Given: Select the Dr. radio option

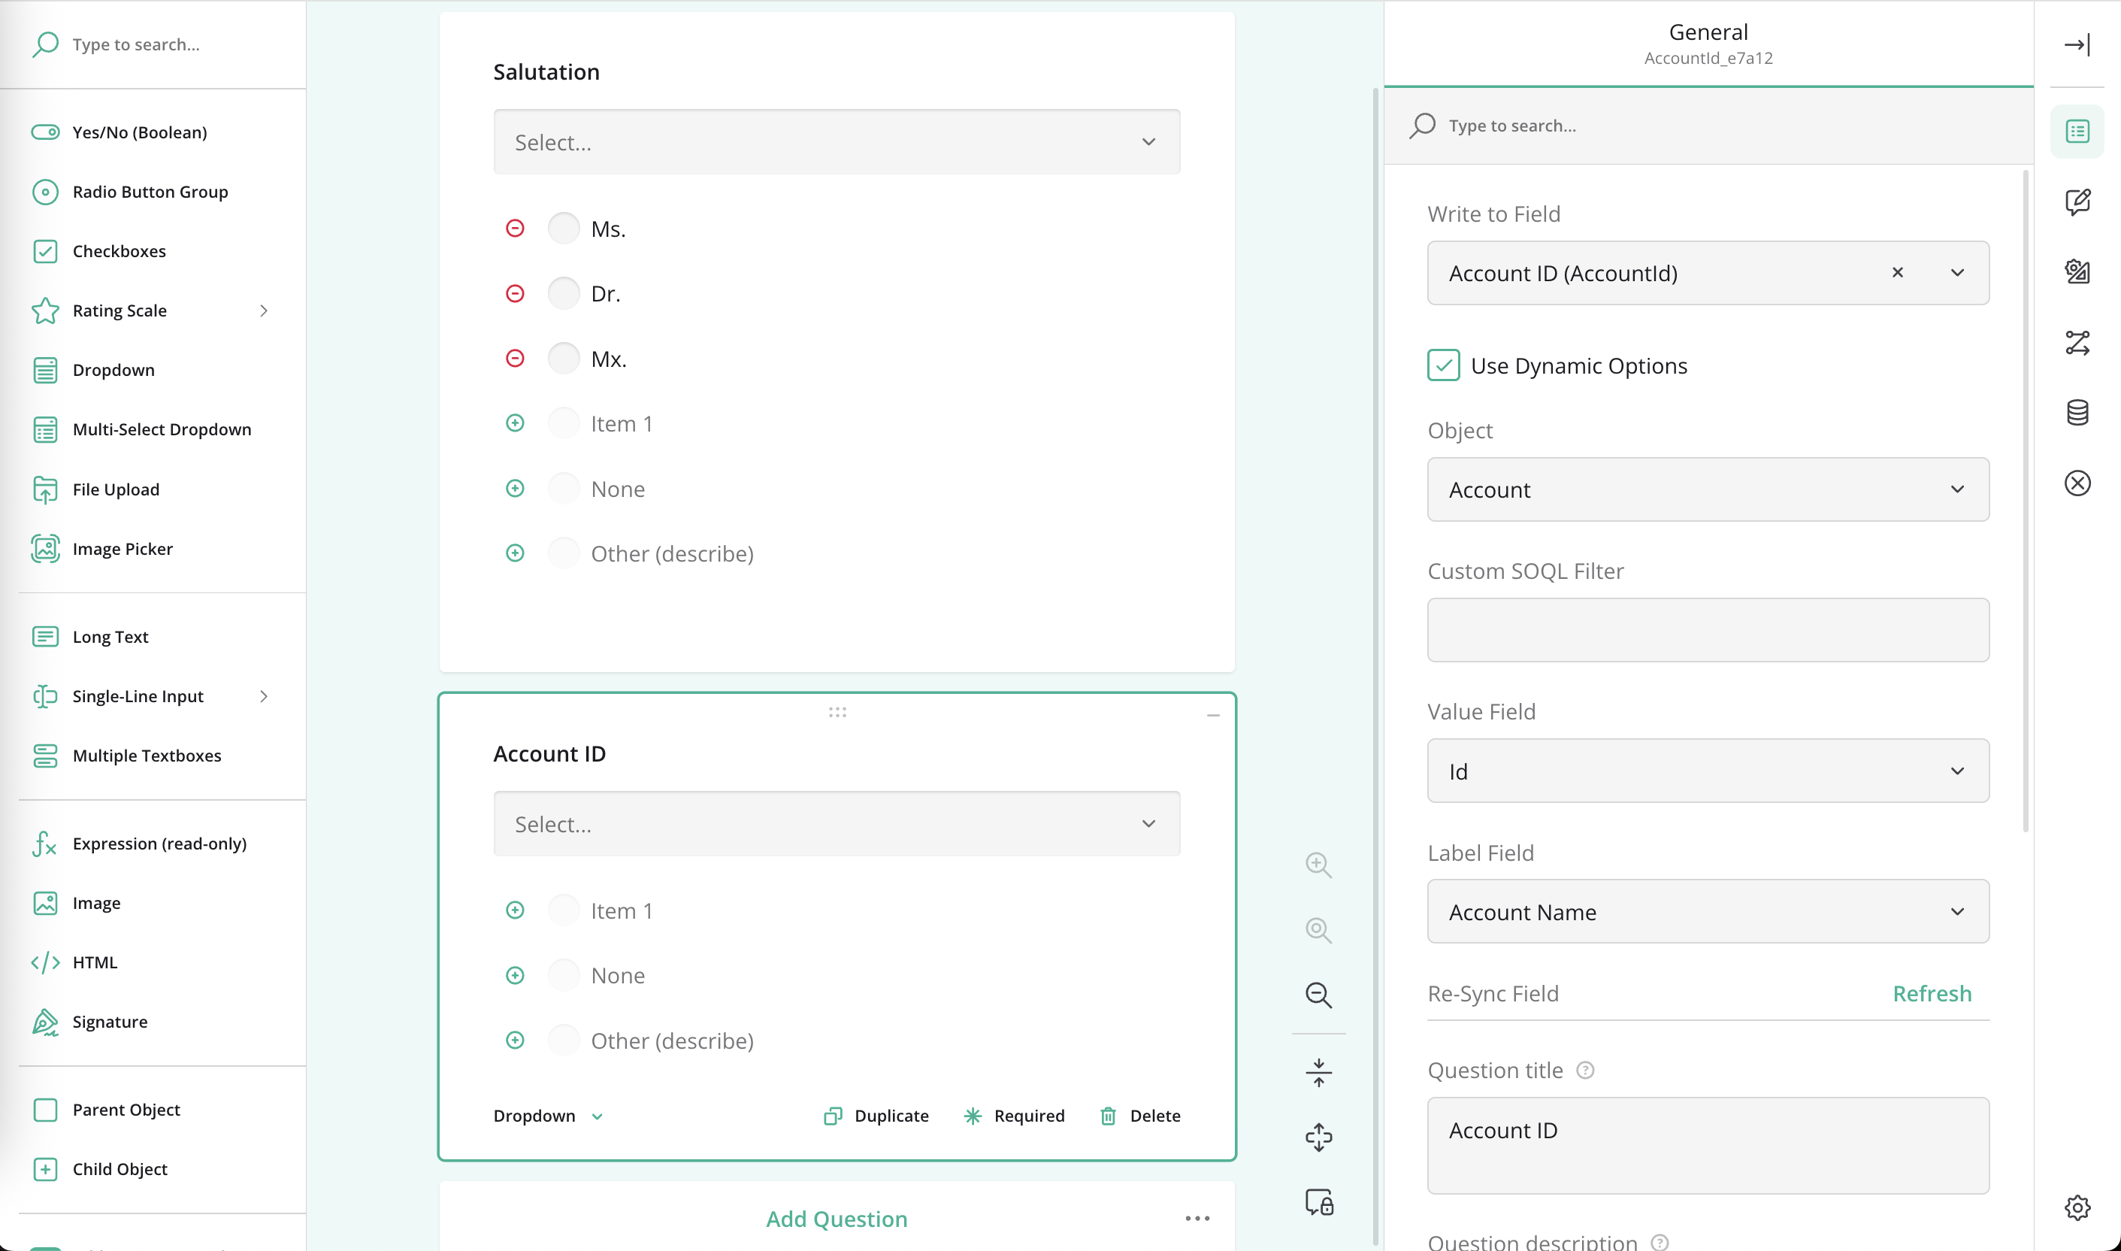Looking at the screenshot, I should (x=564, y=293).
